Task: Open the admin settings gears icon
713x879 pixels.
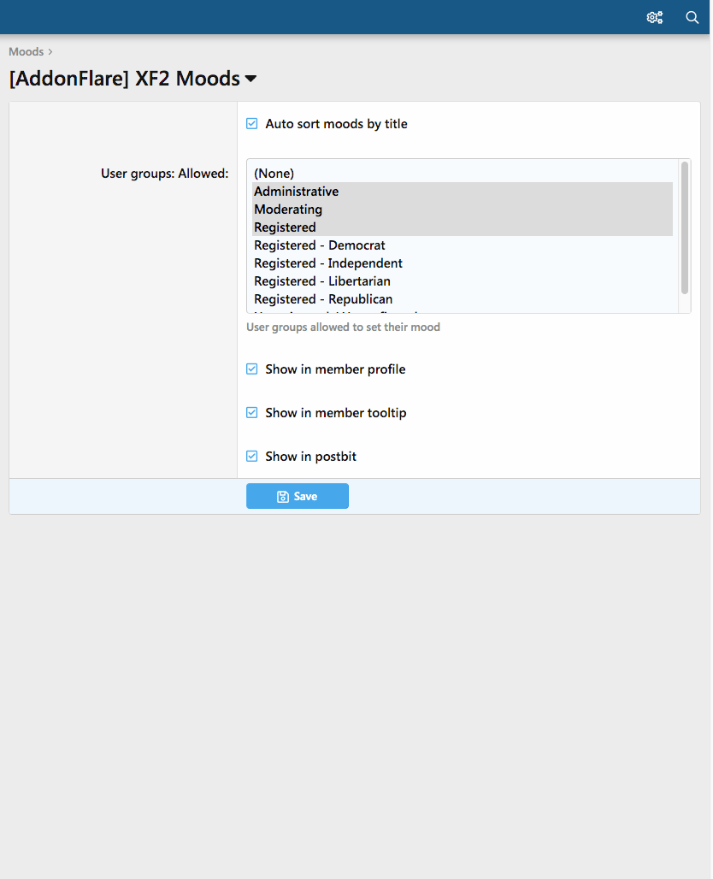Action: point(655,17)
